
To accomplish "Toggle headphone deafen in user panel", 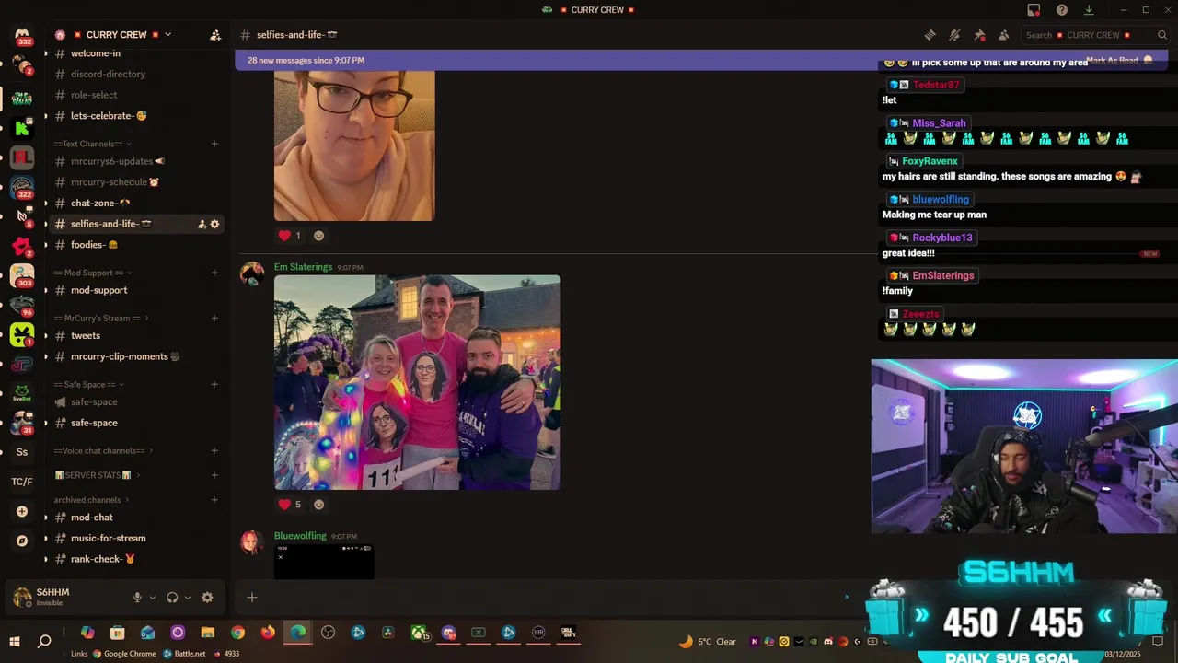I will (x=172, y=597).
